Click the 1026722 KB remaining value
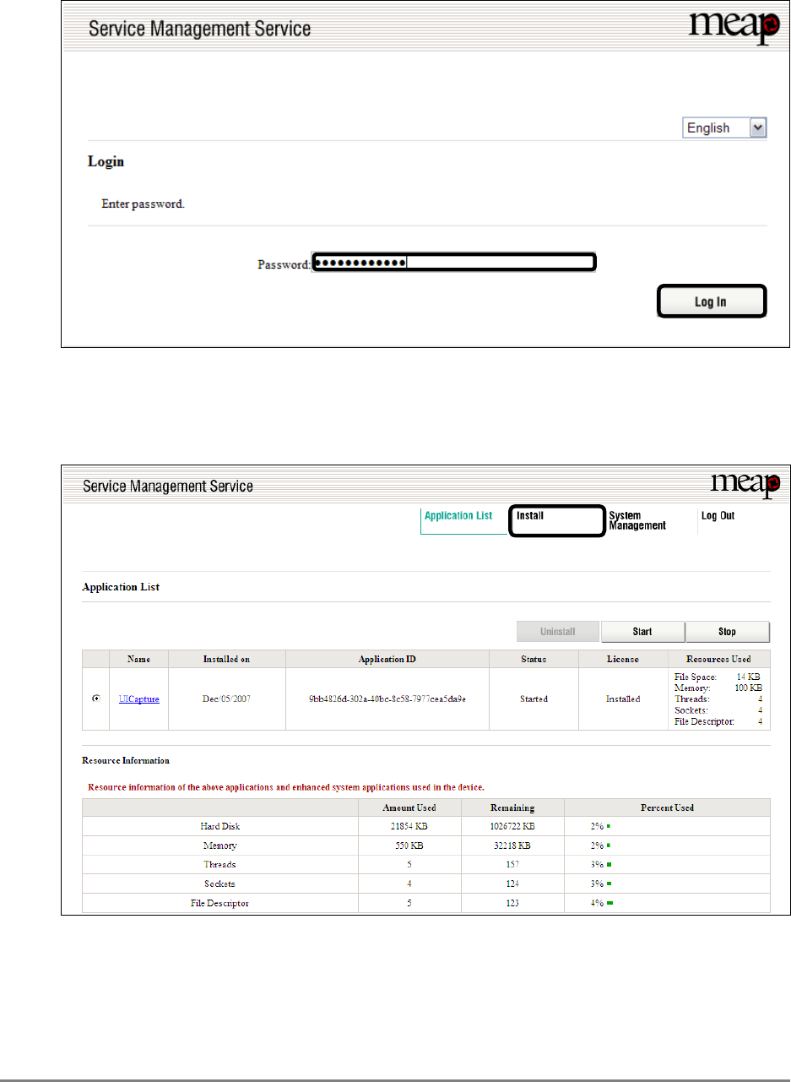Image resolution: width=791 pixels, height=1082 pixels. pos(512,826)
